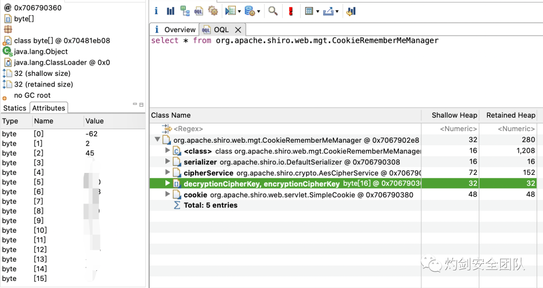543x288 pixels.
Task: Select the cipherService AesCipherService tree row
Action: click(343, 173)
